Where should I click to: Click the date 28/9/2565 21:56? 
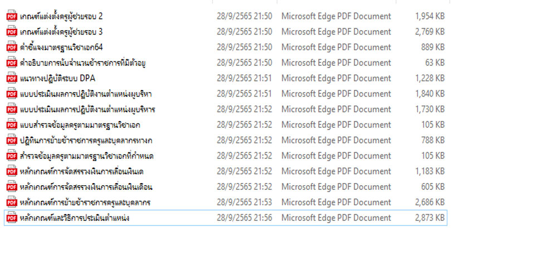(244, 218)
